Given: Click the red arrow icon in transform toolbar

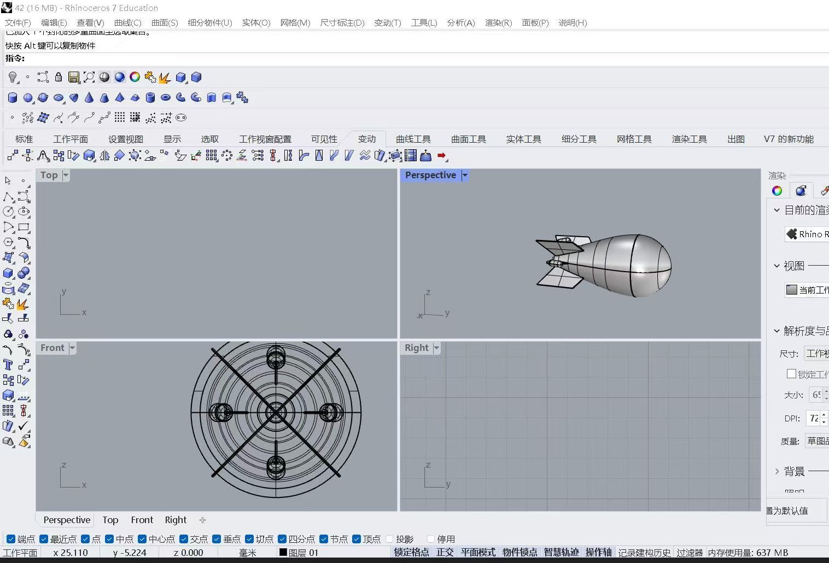Looking at the screenshot, I should pyautogui.click(x=442, y=156).
